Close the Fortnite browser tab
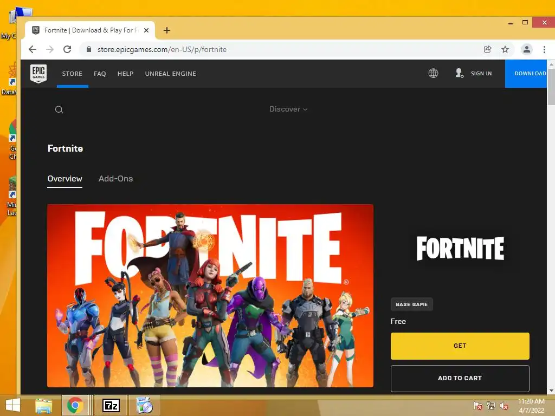The height and width of the screenshot is (416, 555). [146, 30]
